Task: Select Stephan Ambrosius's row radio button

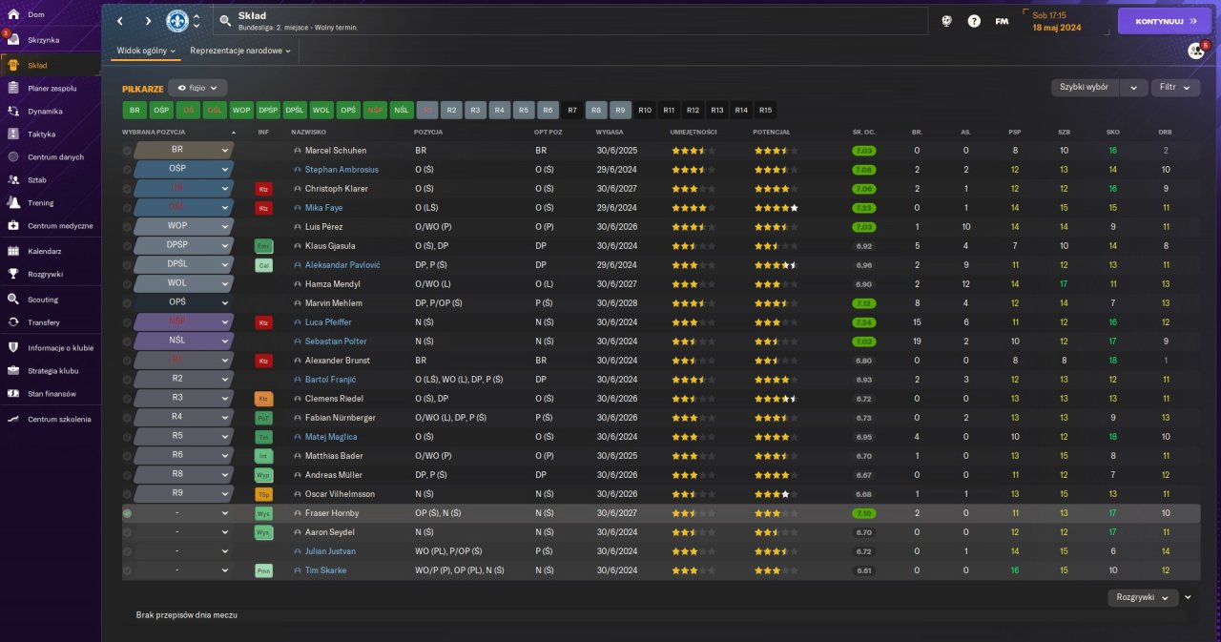Action: [127, 170]
